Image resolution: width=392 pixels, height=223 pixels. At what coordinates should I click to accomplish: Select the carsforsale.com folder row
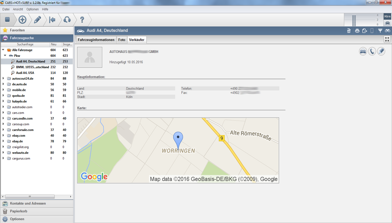click(37, 130)
